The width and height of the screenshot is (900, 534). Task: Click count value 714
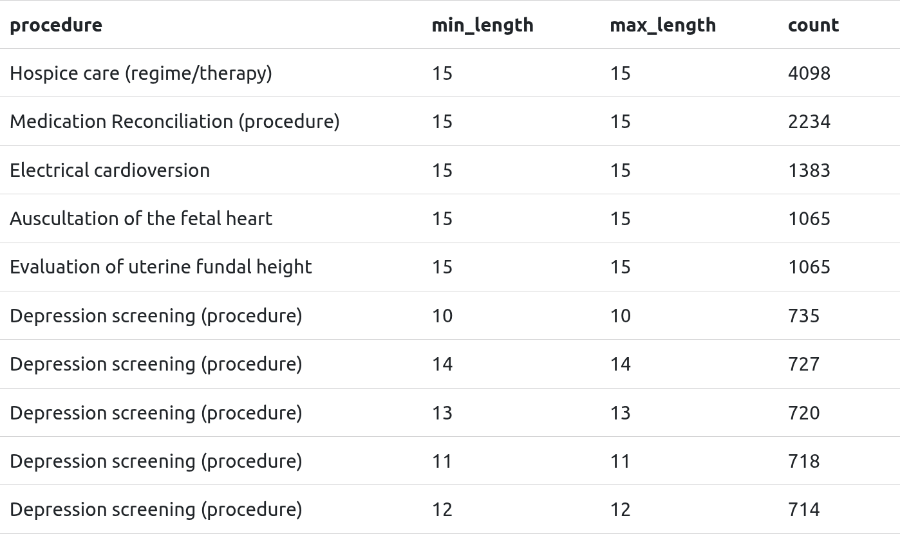click(x=803, y=510)
